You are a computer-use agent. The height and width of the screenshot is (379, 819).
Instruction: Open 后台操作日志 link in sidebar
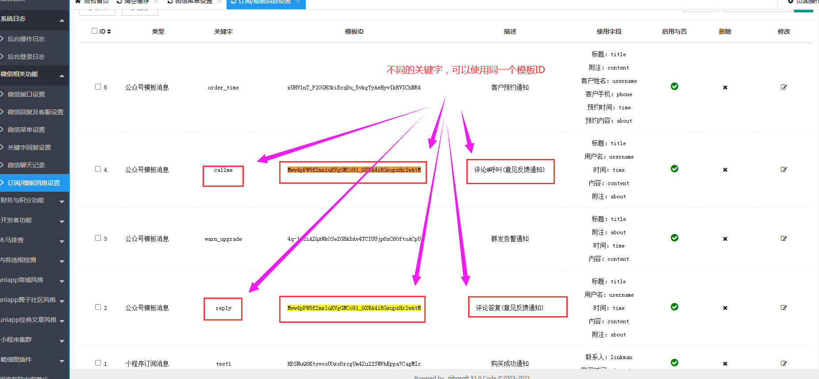coord(26,39)
